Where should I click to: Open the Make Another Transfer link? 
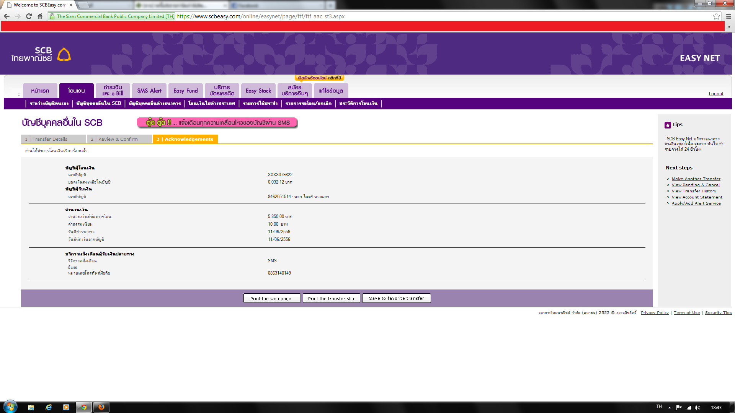tap(696, 179)
